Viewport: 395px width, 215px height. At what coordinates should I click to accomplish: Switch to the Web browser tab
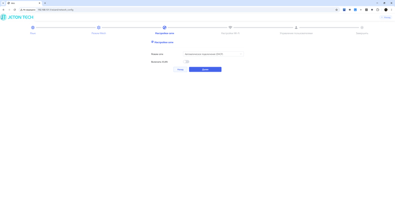pos(24,3)
